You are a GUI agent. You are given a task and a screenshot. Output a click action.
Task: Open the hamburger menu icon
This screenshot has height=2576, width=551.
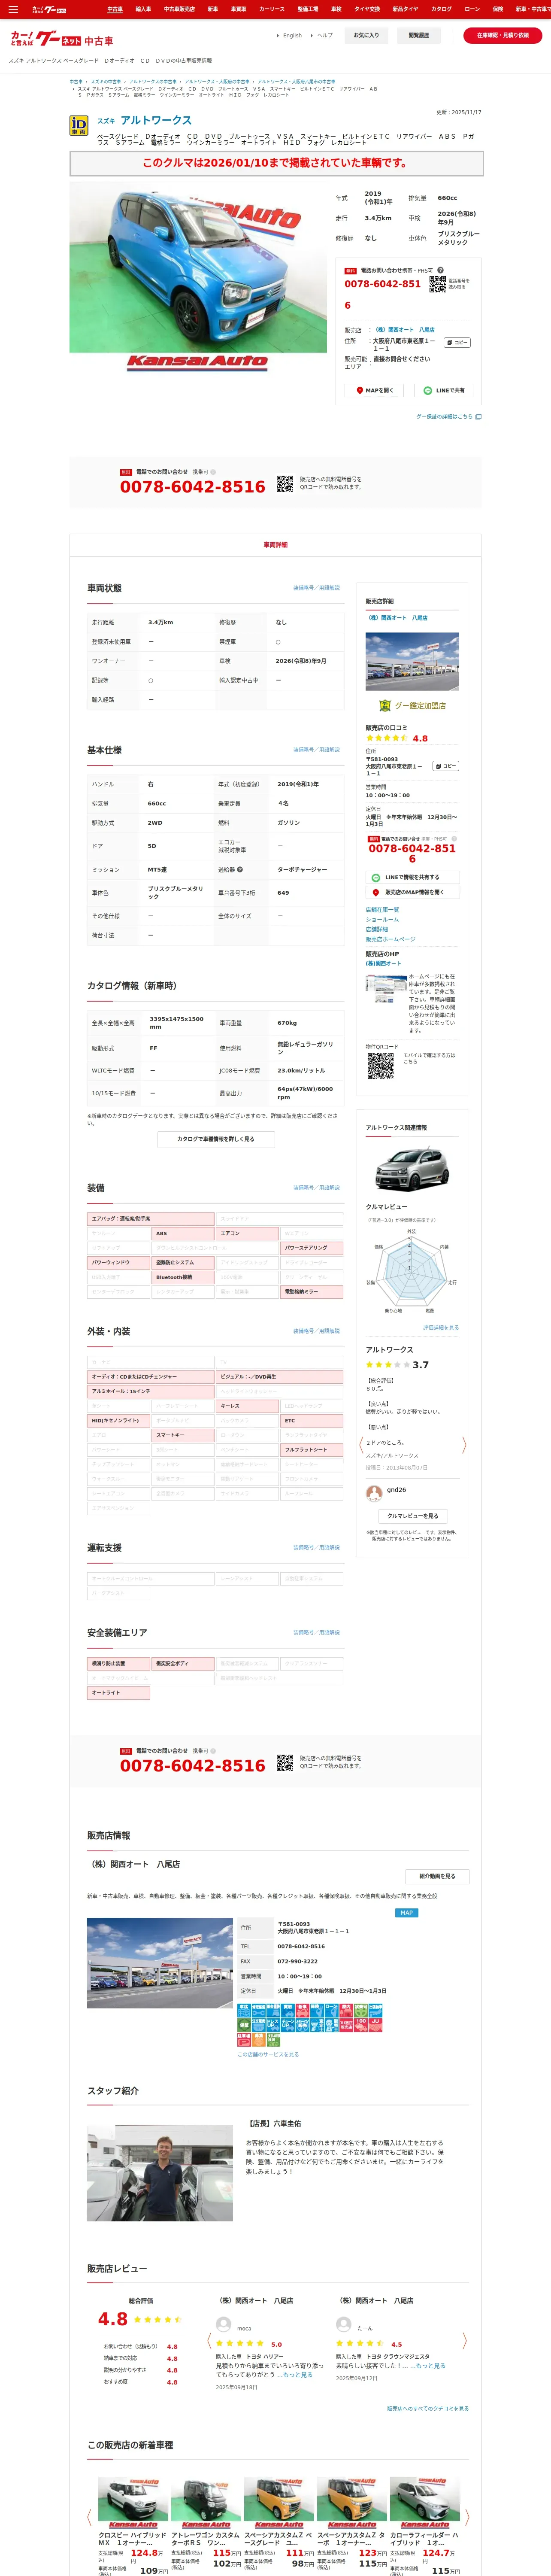click(x=13, y=9)
